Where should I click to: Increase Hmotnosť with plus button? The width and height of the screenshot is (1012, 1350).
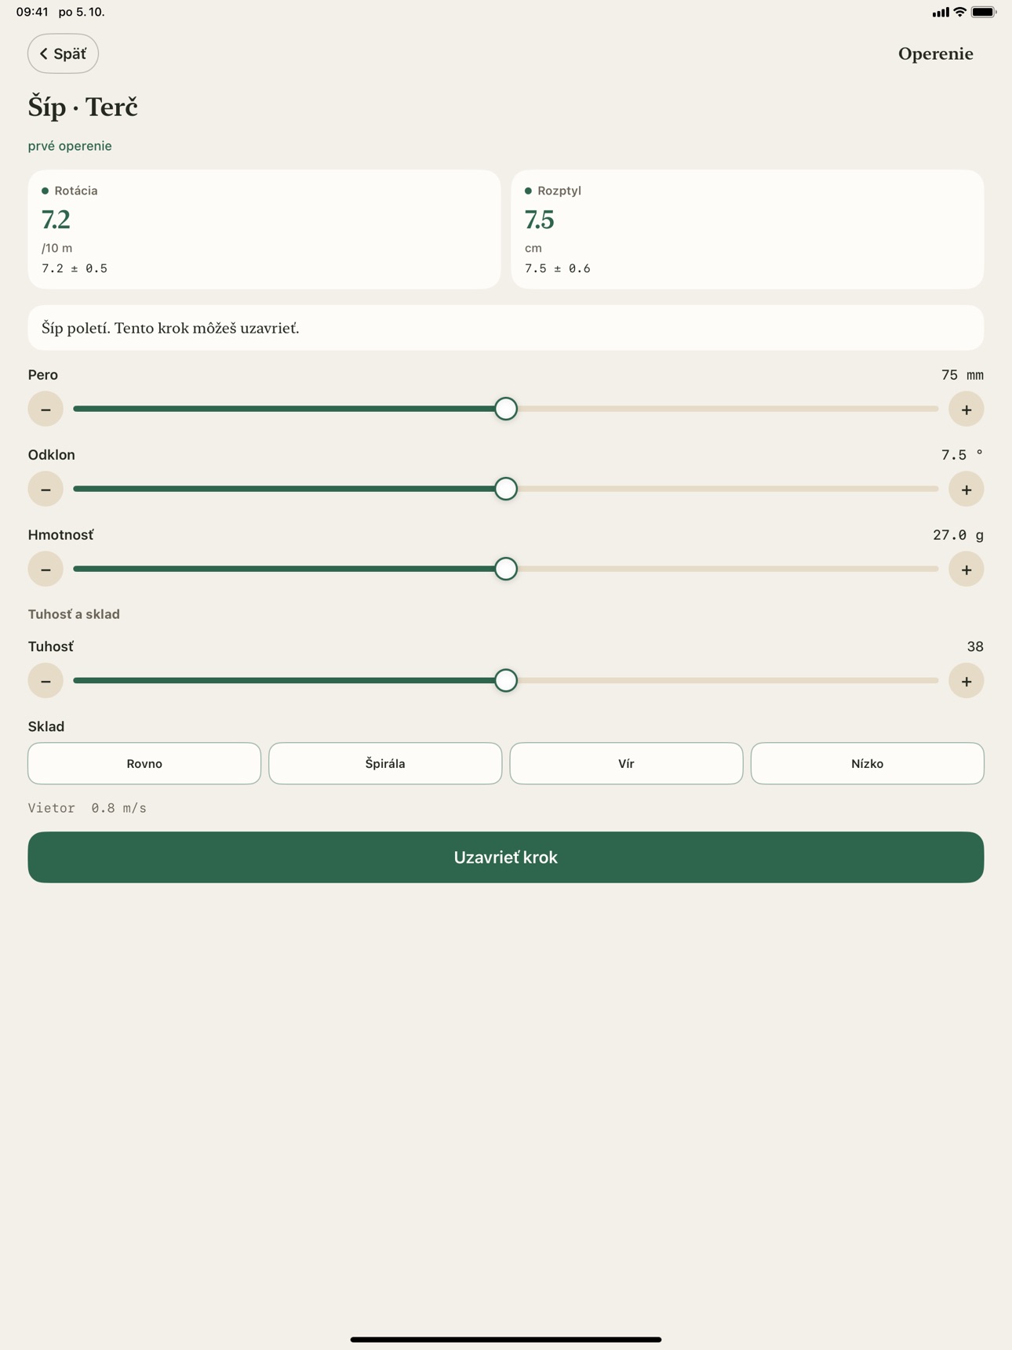point(966,569)
